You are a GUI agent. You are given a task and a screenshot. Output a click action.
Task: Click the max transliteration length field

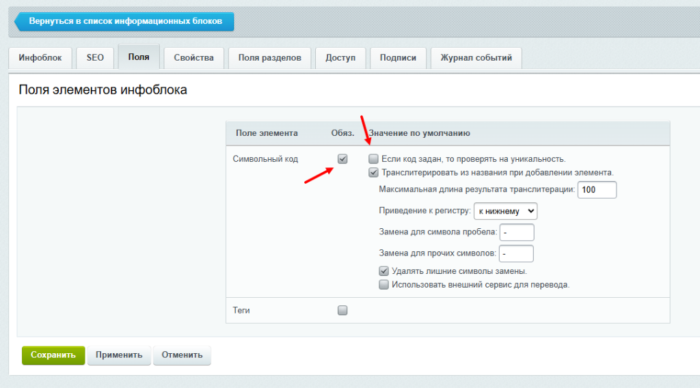[597, 189]
